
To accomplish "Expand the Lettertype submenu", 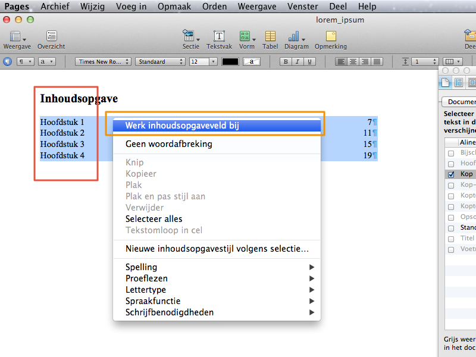I will 217,290.
